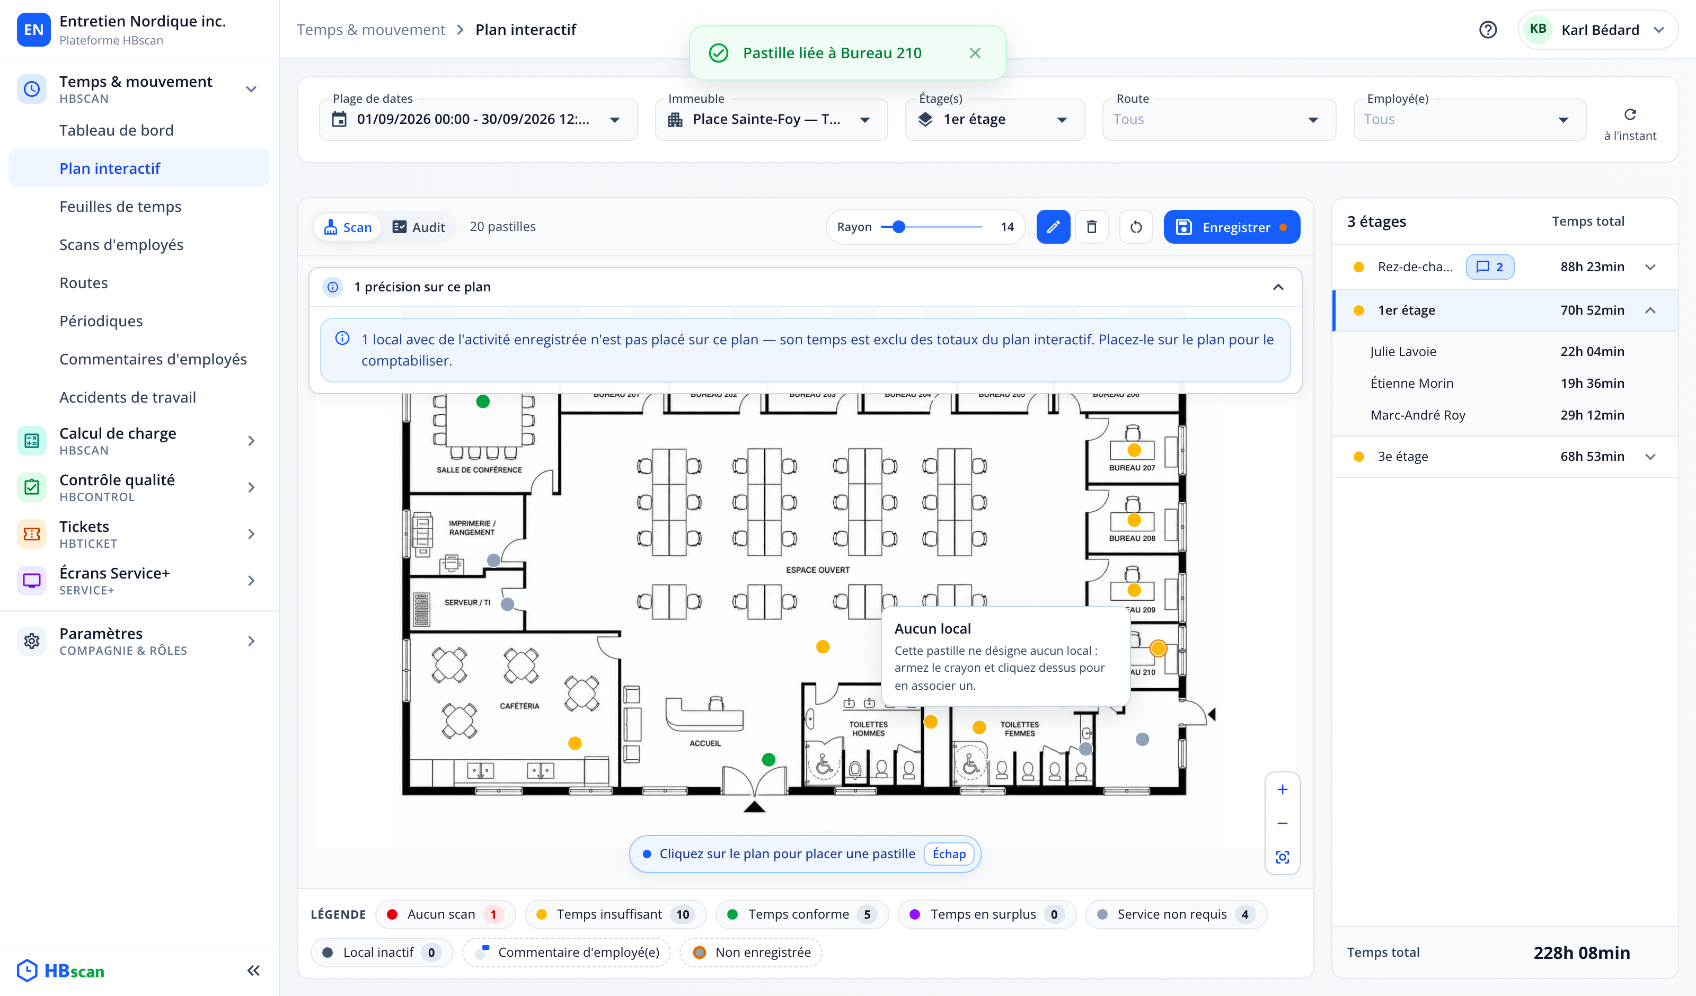
Task: Open Tableau de bord menu item
Action: point(139,130)
